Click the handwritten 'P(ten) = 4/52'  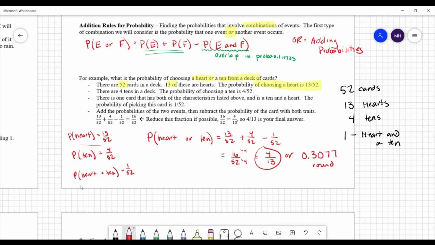tap(93, 155)
